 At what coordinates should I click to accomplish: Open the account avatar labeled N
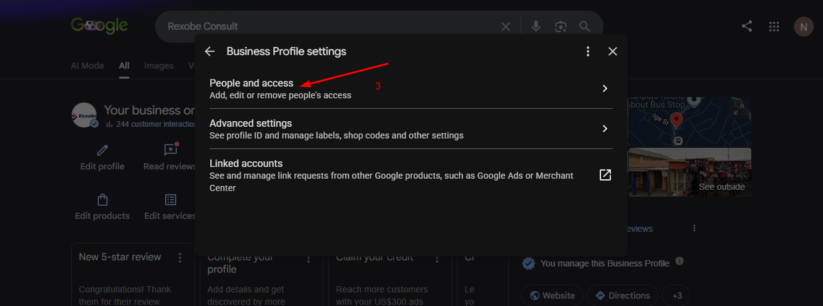[x=804, y=27]
